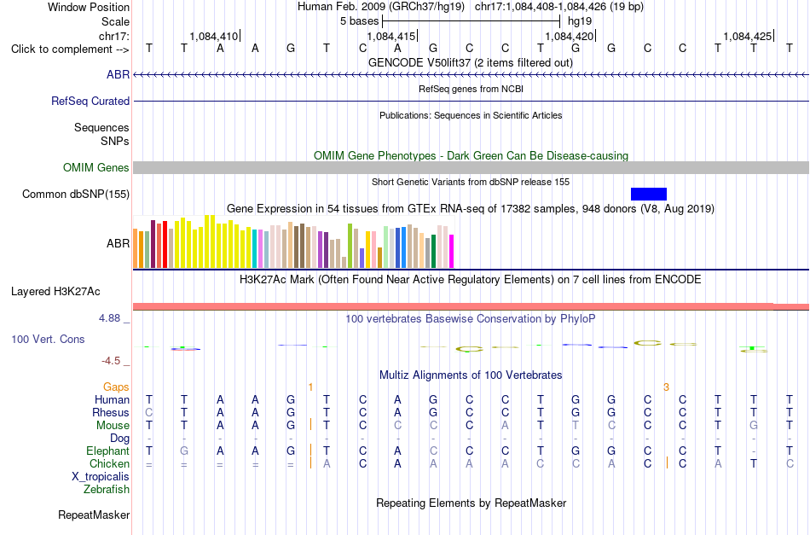Open the 'OMIM Gene Phenotypes' track title
Screen dimensions: 810x535
tap(471, 155)
